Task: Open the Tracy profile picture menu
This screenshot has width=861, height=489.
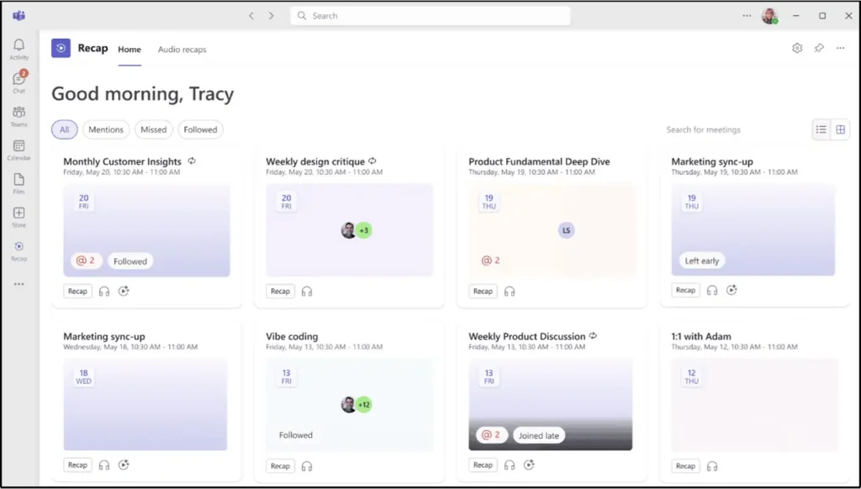Action: pos(770,16)
